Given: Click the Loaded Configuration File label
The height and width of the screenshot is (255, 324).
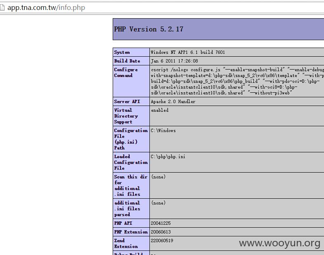Looking at the screenshot, I should [x=131, y=162].
